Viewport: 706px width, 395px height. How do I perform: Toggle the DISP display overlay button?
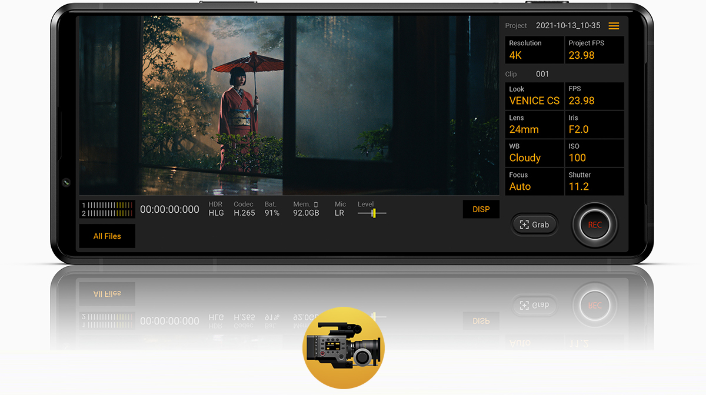481,209
